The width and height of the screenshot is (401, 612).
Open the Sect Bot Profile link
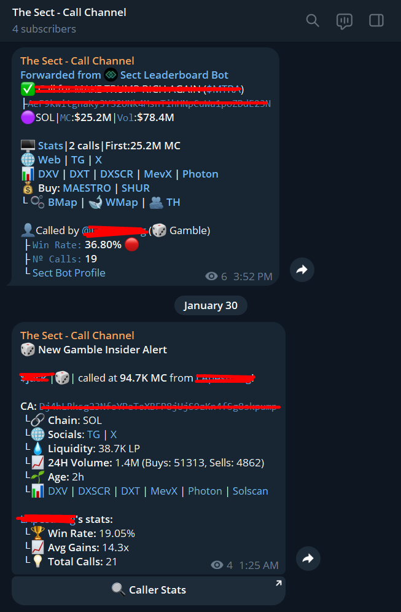(69, 273)
